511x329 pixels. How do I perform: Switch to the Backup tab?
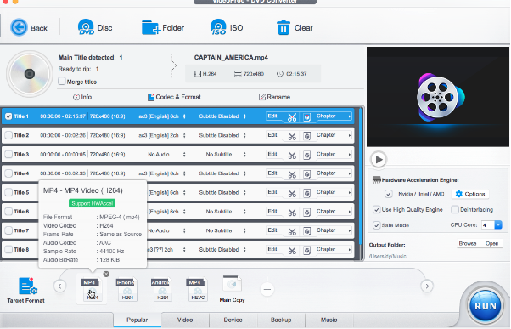click(x=281, y=320)
